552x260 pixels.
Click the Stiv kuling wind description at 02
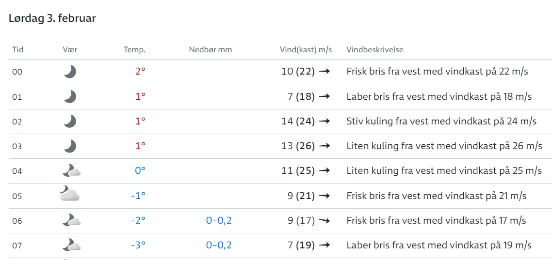441,121
